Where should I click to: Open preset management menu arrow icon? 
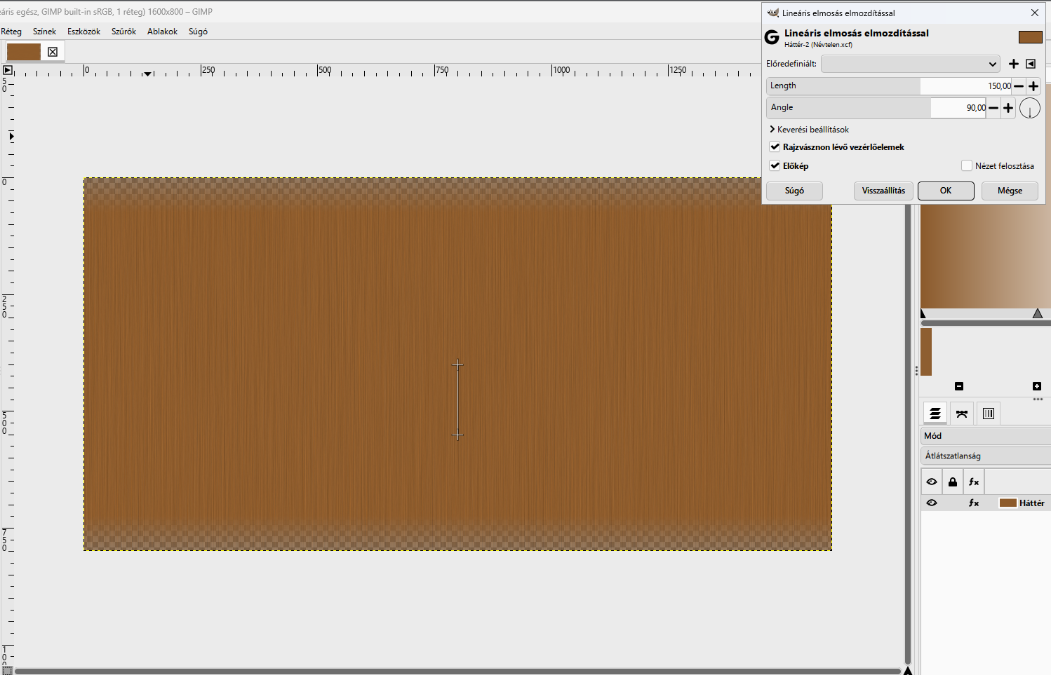1031,64
